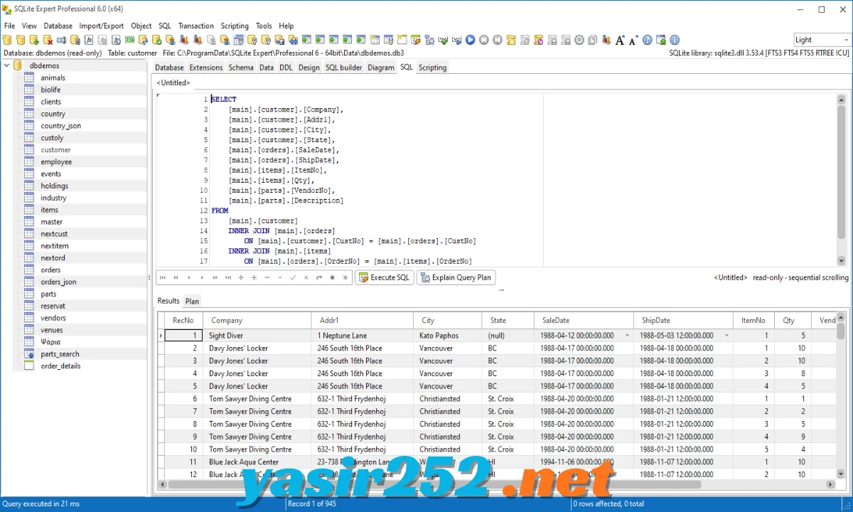Click the table icon beside animals
Viewport: 853px width, 512px height.
tap(29, 78)
